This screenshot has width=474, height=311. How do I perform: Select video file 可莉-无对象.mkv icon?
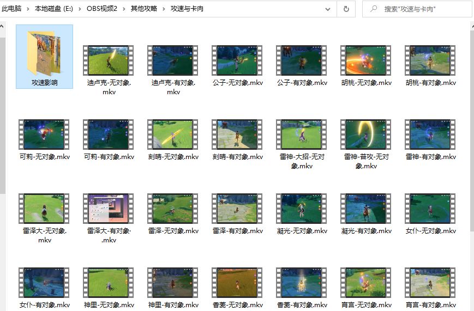(x=44, y=135)
